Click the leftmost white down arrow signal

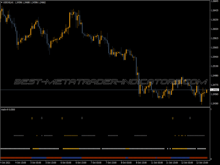tap(42, 118)
